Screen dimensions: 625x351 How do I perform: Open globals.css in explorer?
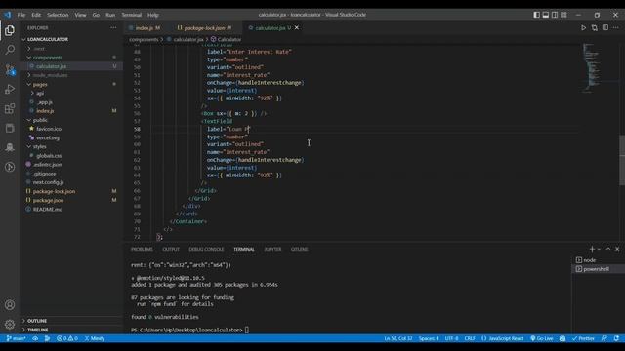tap(71, 156)
